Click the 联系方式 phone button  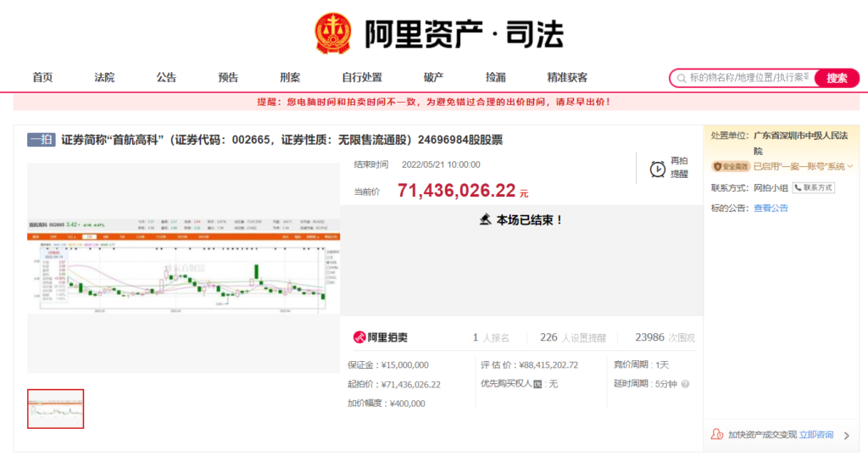[813, 187]
